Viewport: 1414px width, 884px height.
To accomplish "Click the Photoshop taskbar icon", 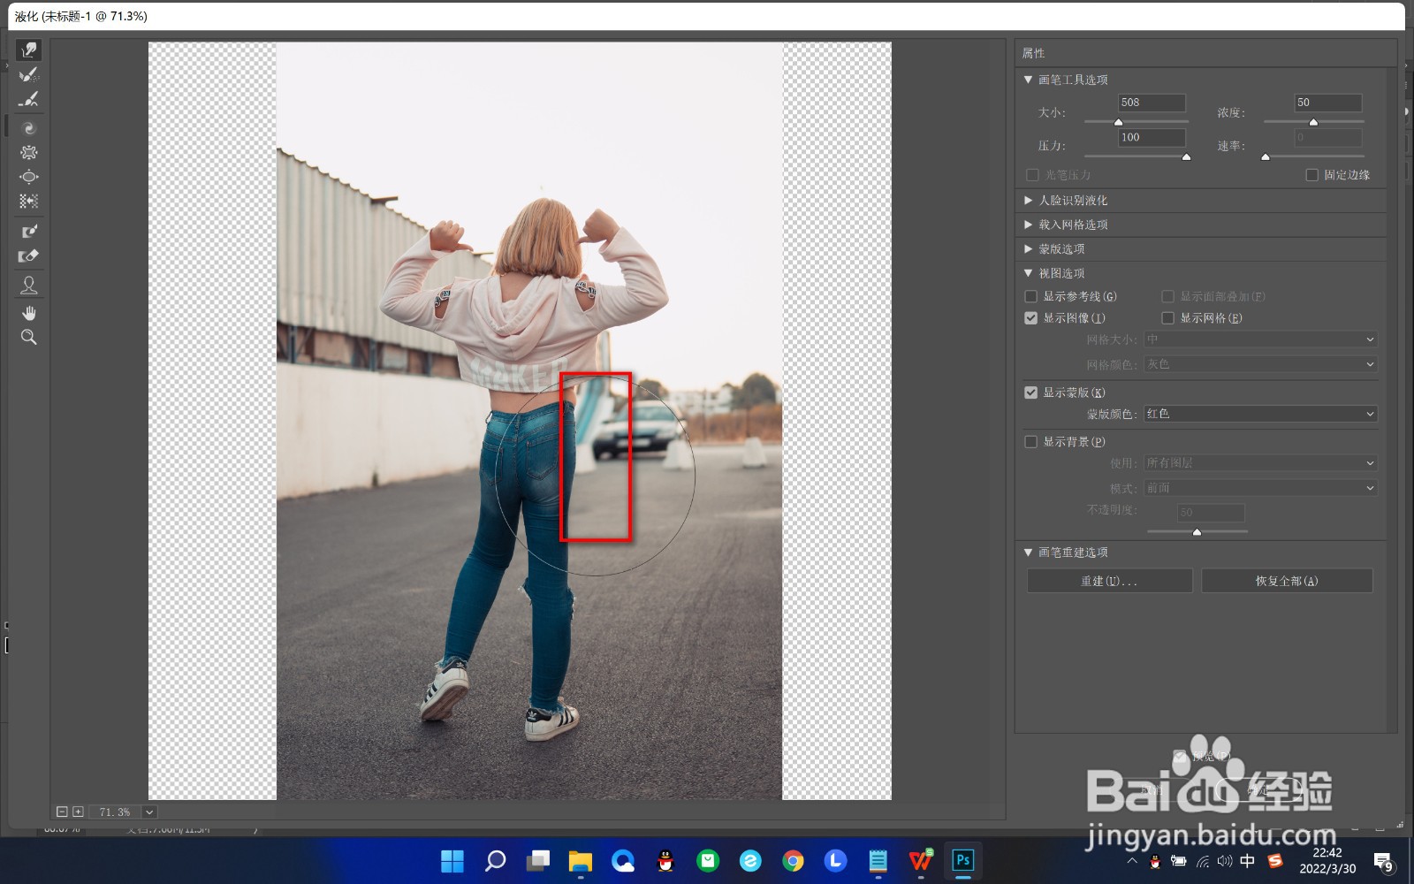I will coord(962,860).
